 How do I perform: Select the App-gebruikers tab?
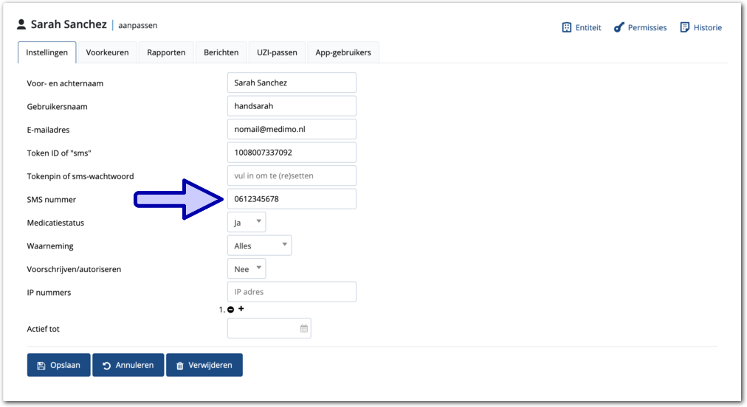[x=343, y=52]
